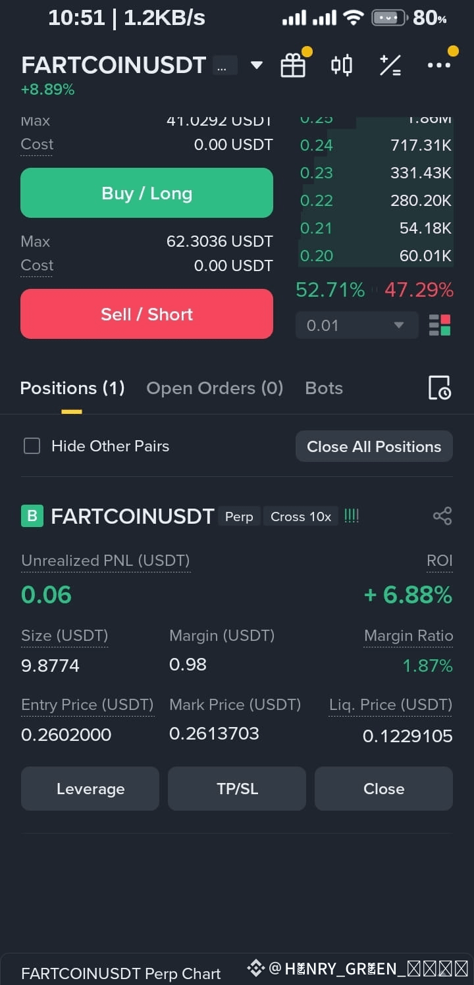Check the Hide Other Pairs checkbox
474x985 pixels.
tap(32, 446)
